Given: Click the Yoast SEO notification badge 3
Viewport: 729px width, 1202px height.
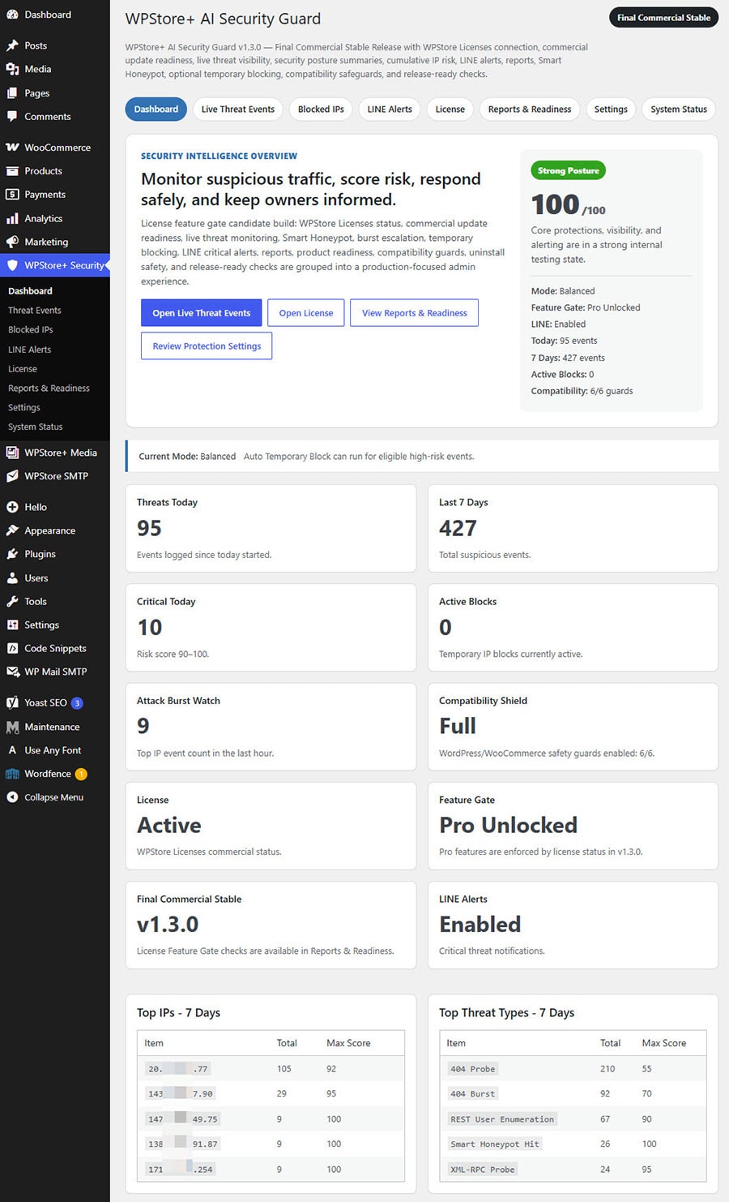Looking at the screenshot, I should (x=77, y=703).
